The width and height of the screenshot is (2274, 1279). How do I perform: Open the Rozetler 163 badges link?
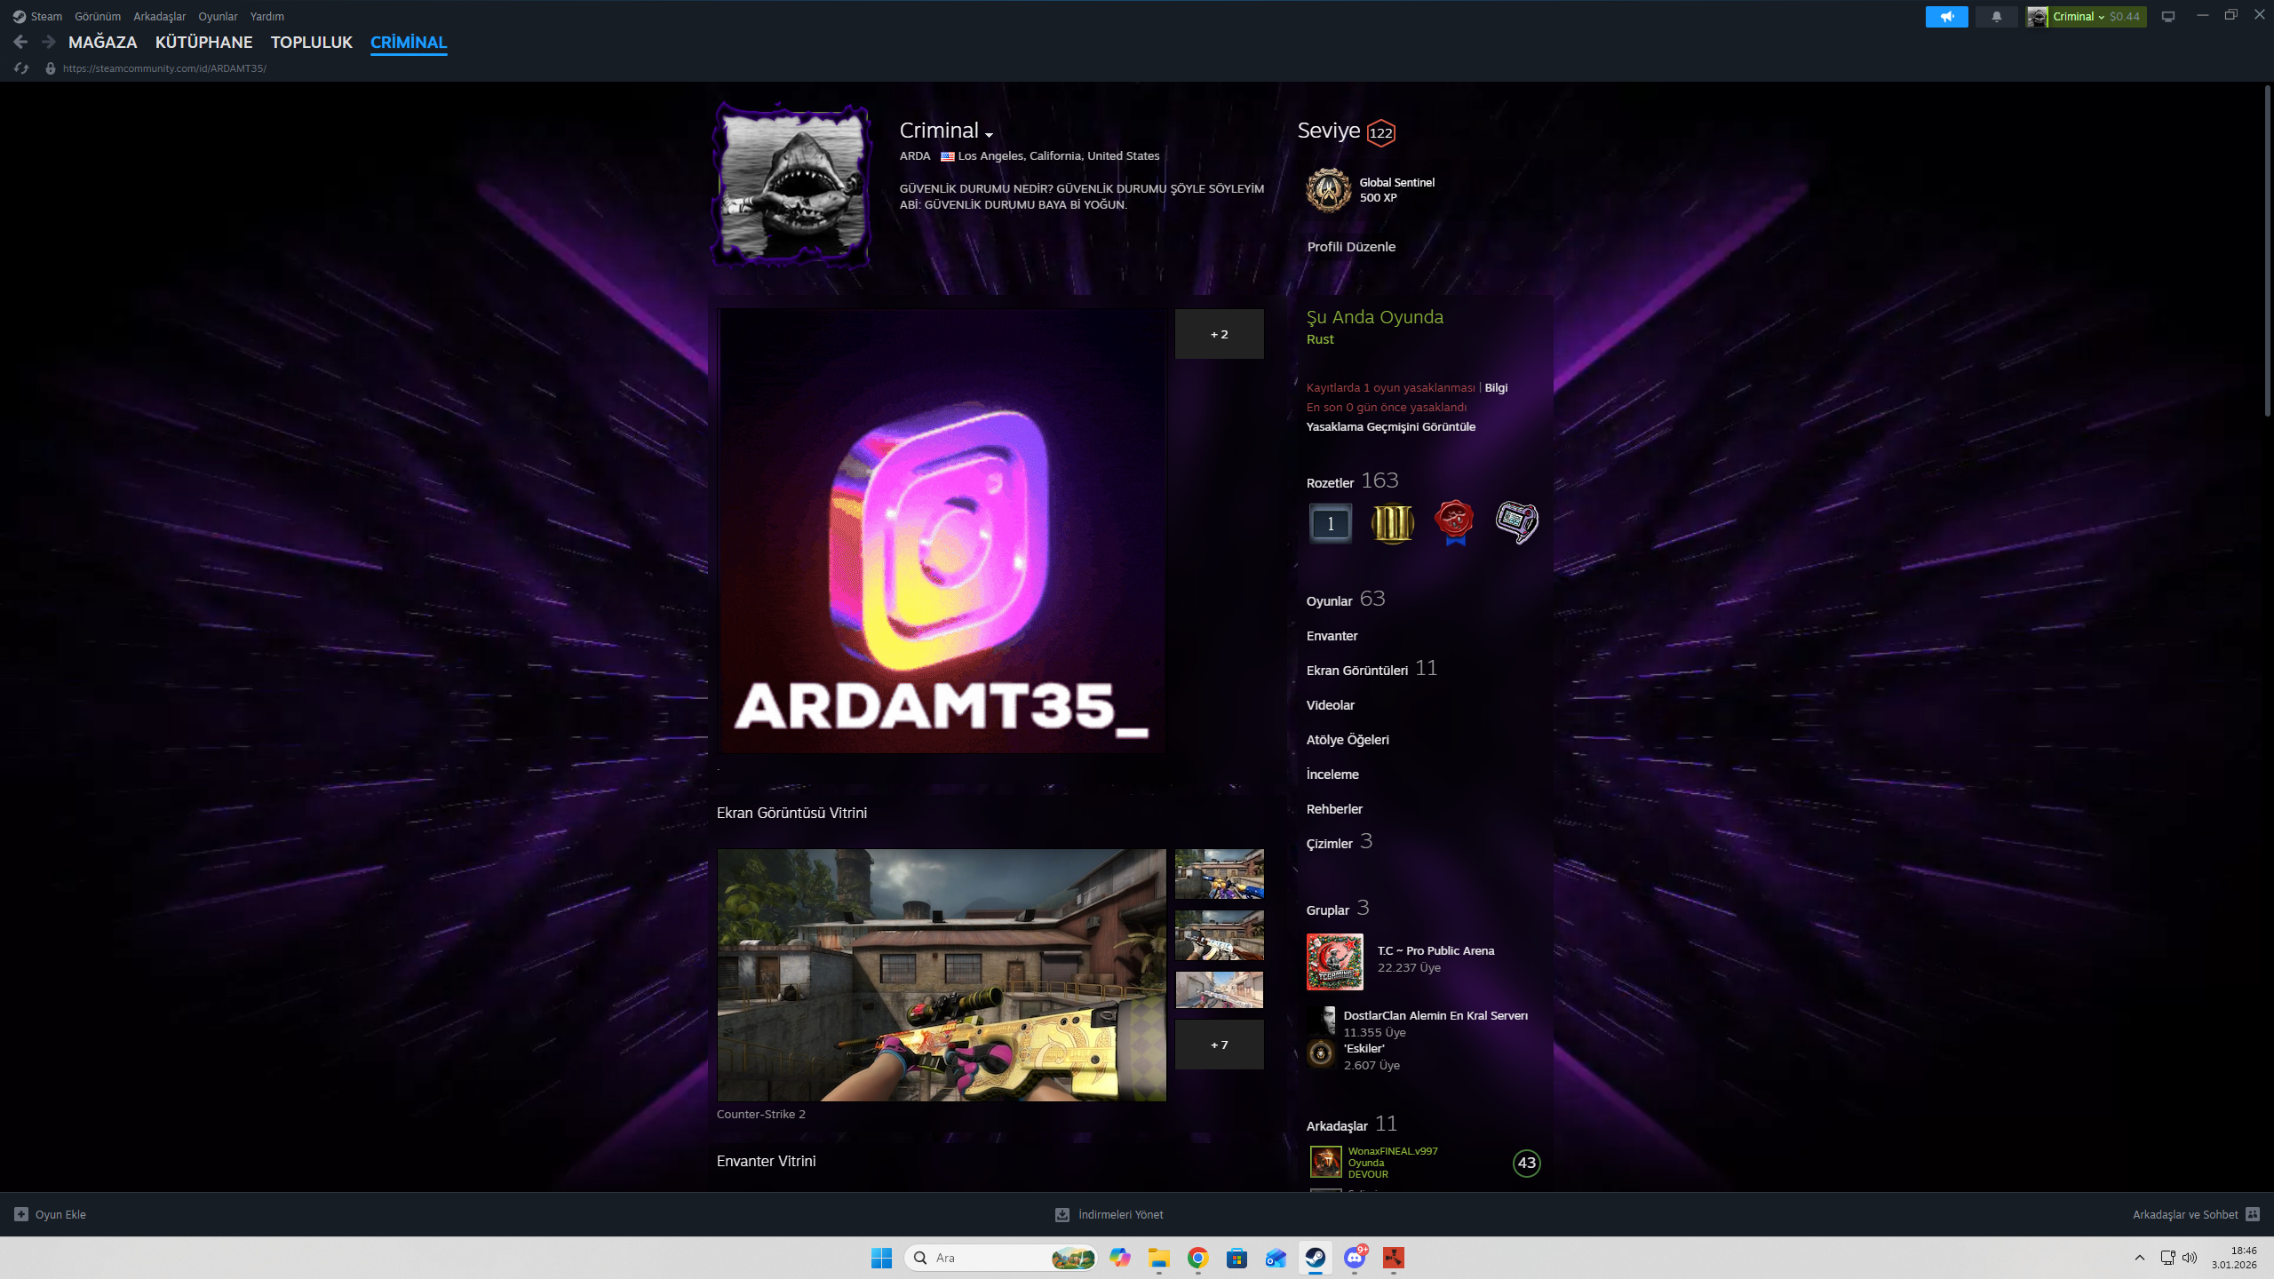1352,481
